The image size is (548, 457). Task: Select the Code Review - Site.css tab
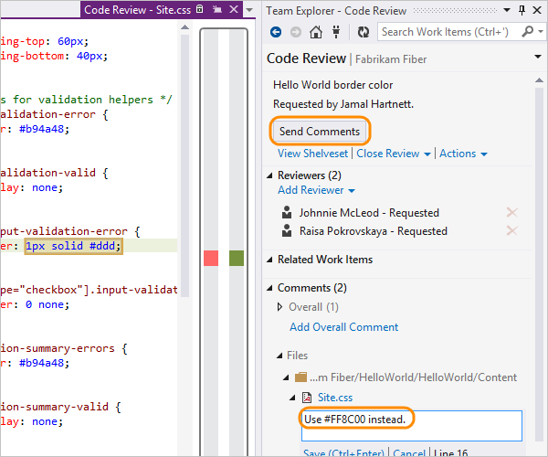137,10
